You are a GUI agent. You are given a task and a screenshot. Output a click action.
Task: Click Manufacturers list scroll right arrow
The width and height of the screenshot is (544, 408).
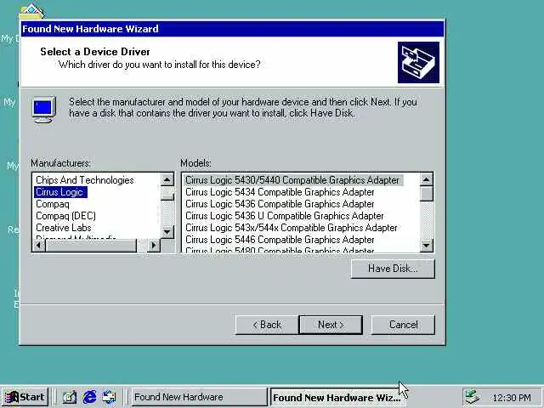coord(153,246)
